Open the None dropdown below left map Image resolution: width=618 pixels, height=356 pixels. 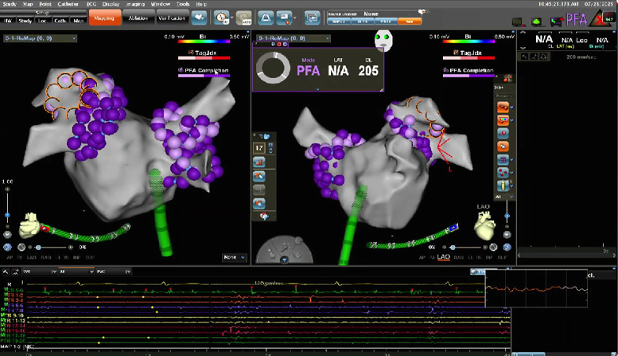click(234, 257)
